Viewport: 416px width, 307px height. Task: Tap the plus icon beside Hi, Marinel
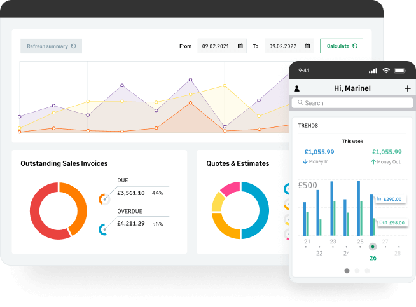[x=408, y=88]
